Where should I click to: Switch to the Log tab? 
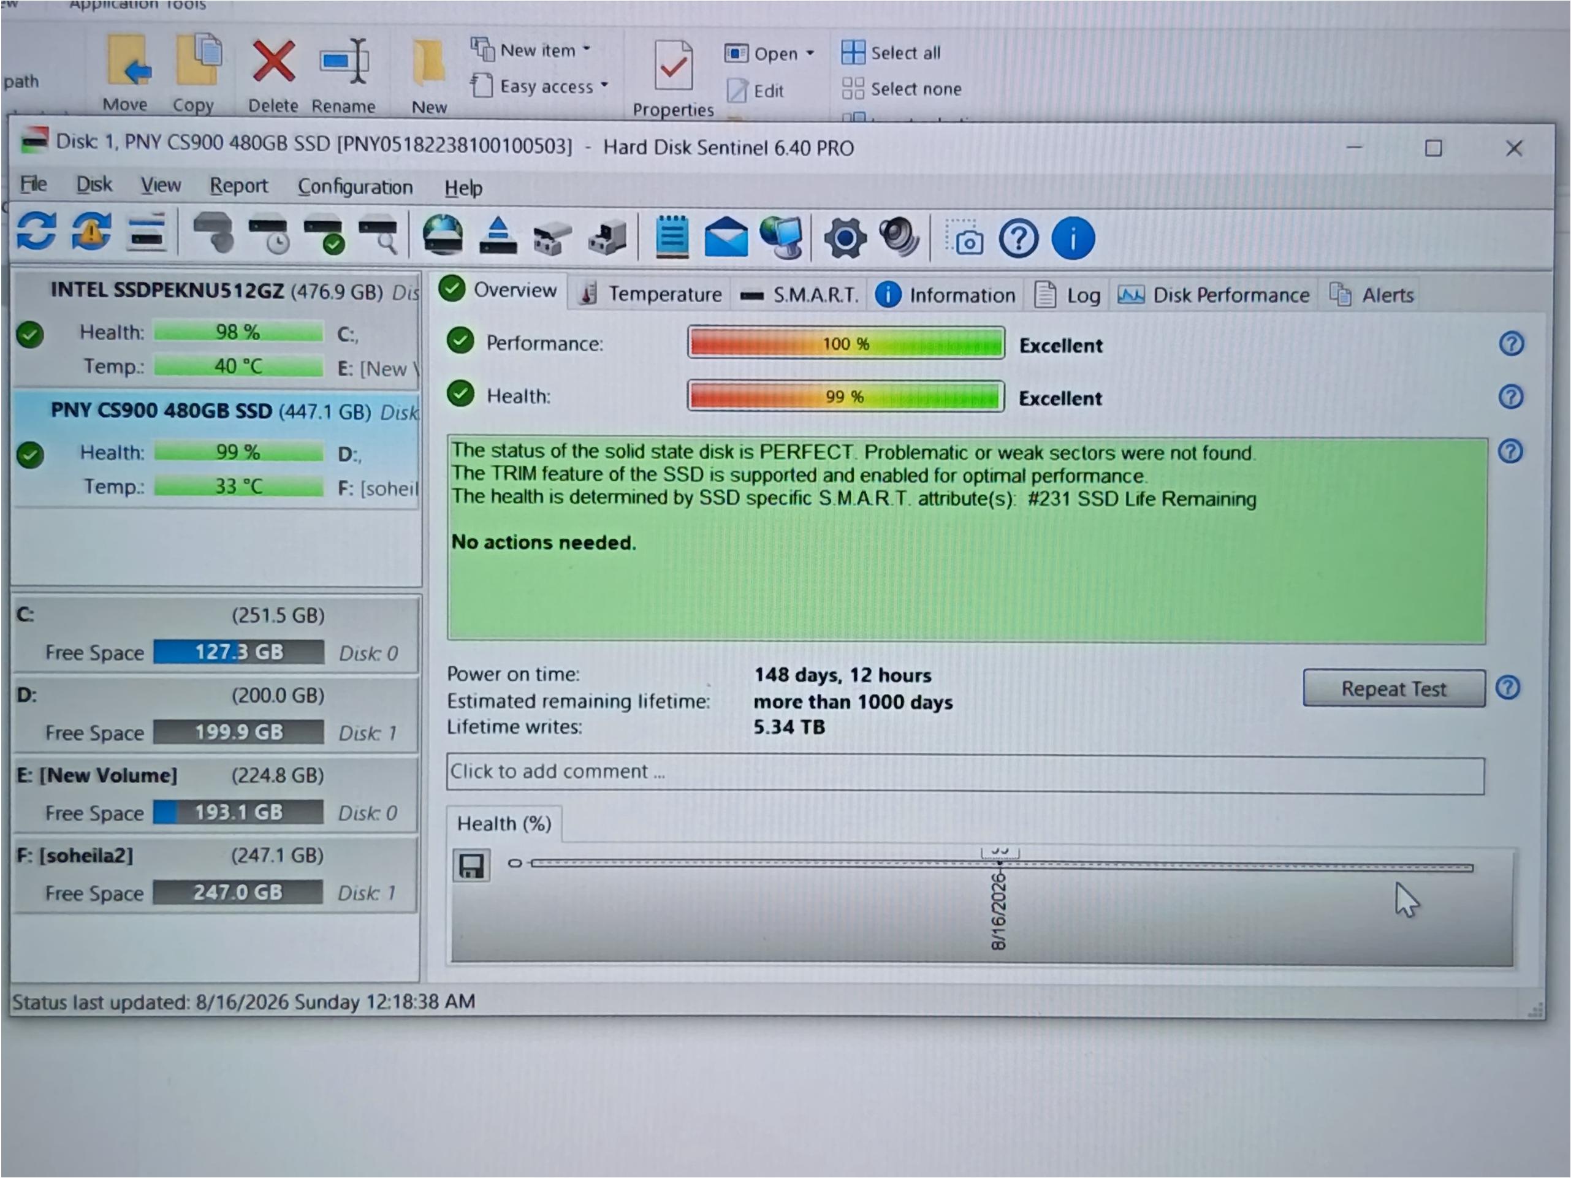pos(1067,295)
